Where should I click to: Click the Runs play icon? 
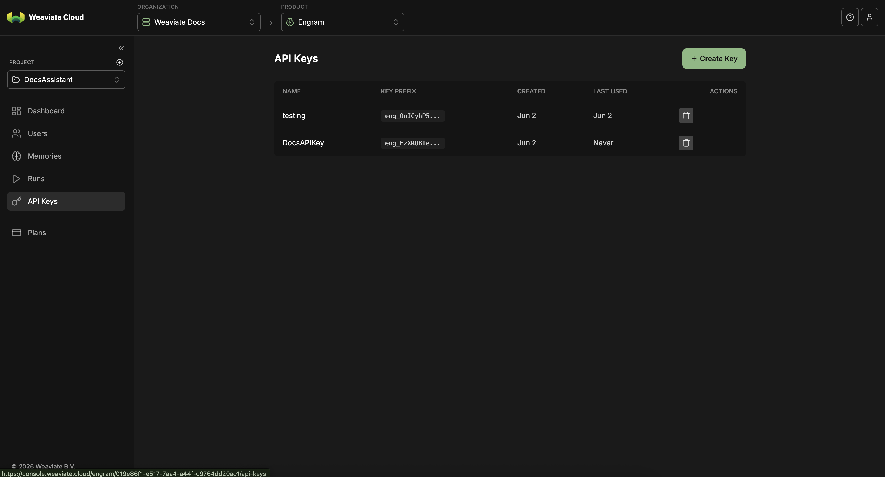[16, 179]
